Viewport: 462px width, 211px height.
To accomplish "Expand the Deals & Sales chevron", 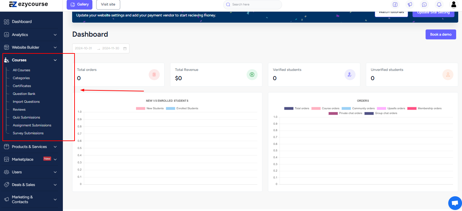I will 55,185.
